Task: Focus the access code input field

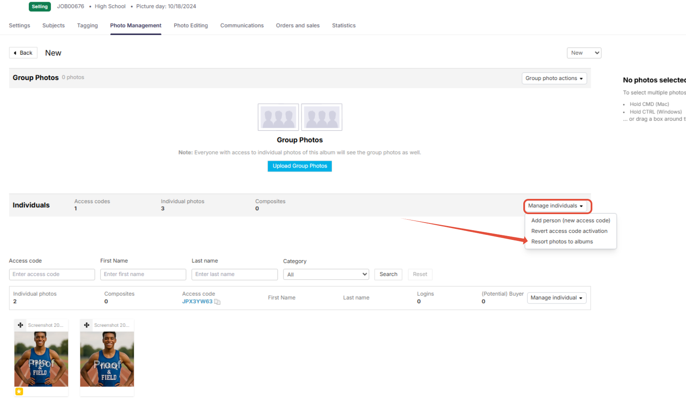Action: click(52, 274)
